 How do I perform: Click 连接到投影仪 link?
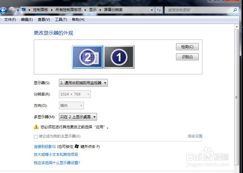(45, 146)
